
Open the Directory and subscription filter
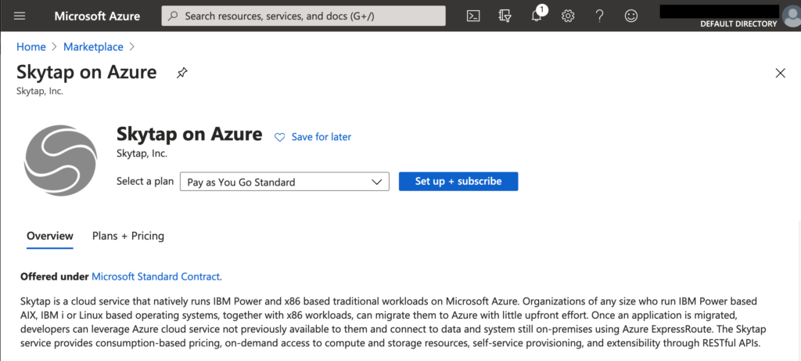pyautogui.click(x=505, y=16)
